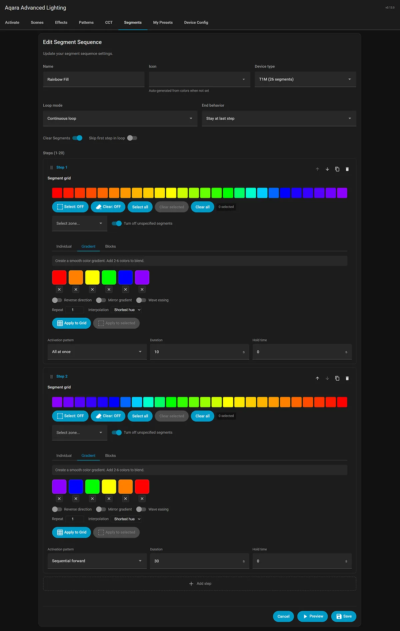Click Add step button
This screenshot has width=400, height=631.
click(200, 584)
